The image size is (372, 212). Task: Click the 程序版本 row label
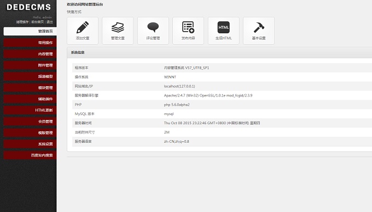tap(82, 68)
